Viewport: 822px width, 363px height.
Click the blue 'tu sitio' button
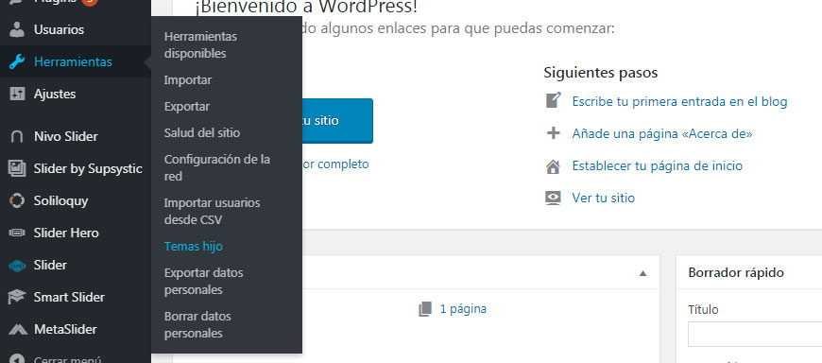pos(337,121)
